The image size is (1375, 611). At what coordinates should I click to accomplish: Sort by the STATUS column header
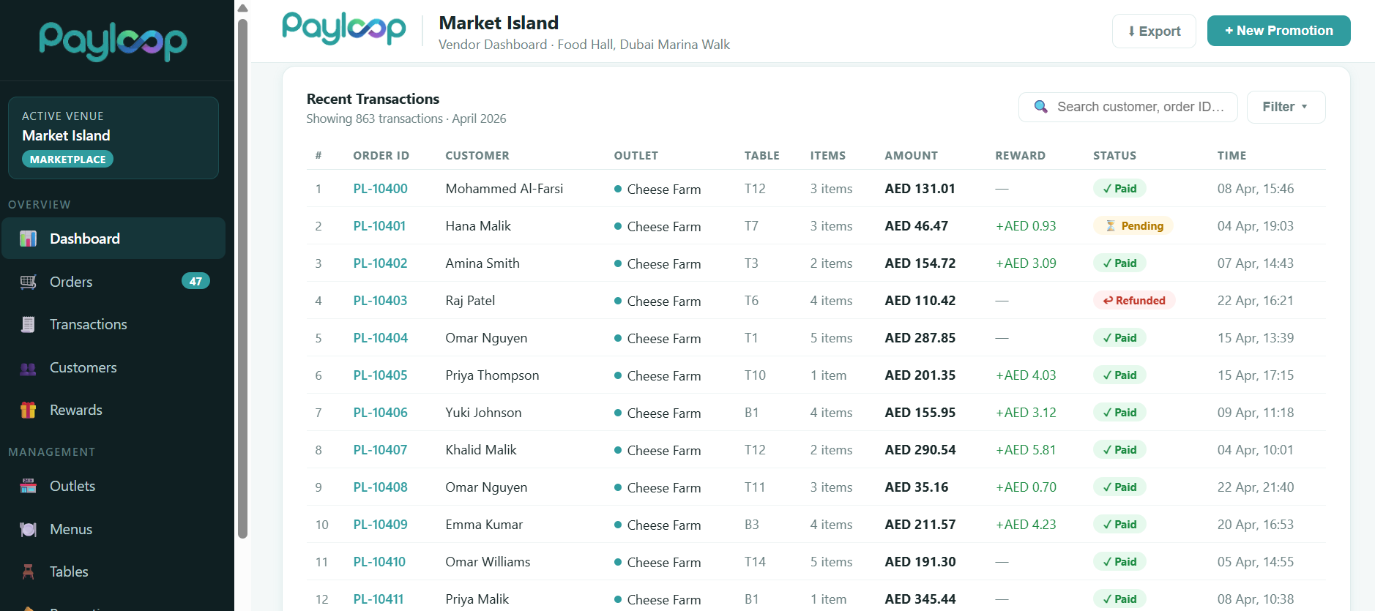pyautogui.click(x=1114, y=155)
